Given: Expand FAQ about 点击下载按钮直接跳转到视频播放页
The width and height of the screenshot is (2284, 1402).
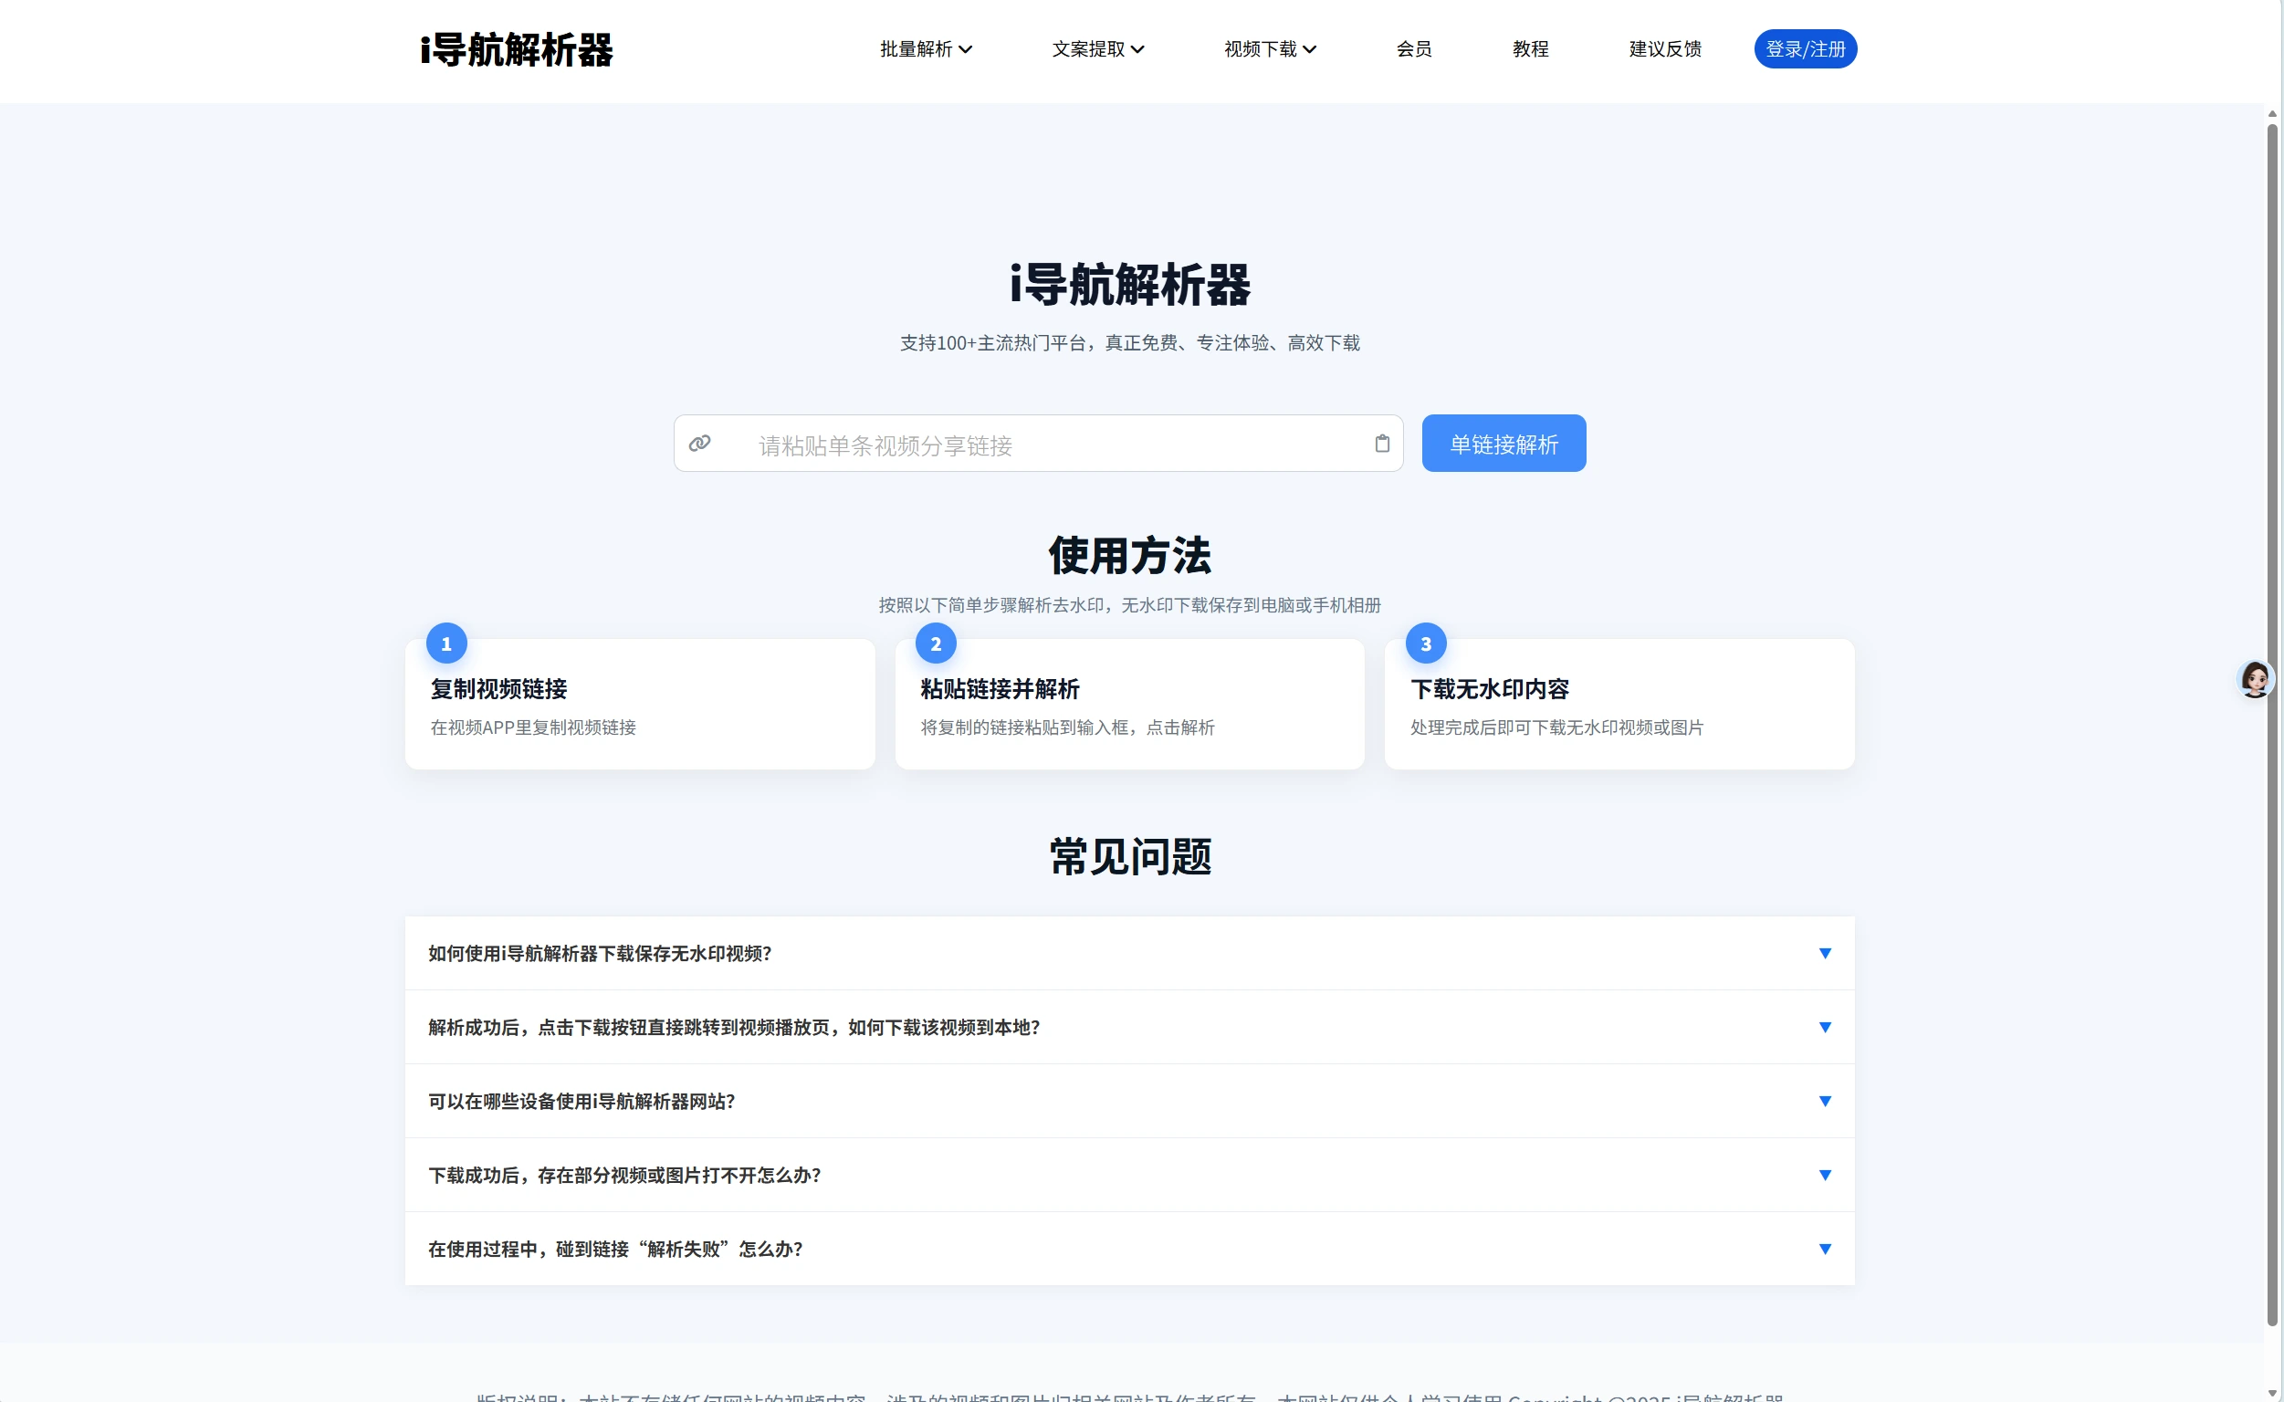Looking at the screenshot, I should (1129, 1028).
